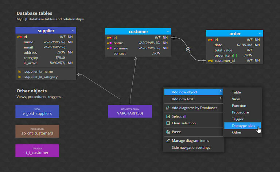Click the primary key icon of order id
Image resolution: width=280 pixels, height=172 pixels.
(210, 40)
